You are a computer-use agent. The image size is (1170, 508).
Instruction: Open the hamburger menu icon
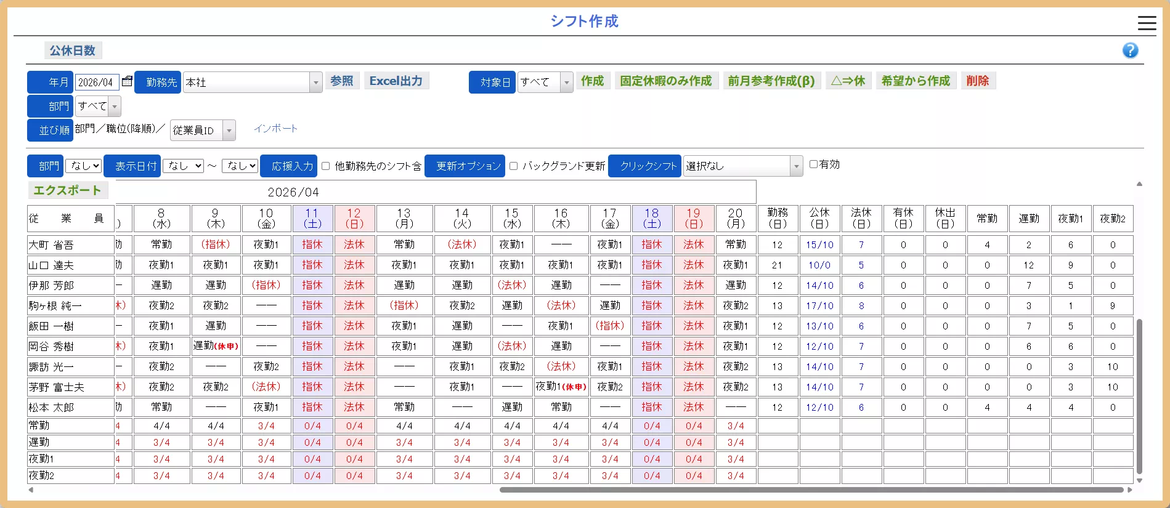1147,23
